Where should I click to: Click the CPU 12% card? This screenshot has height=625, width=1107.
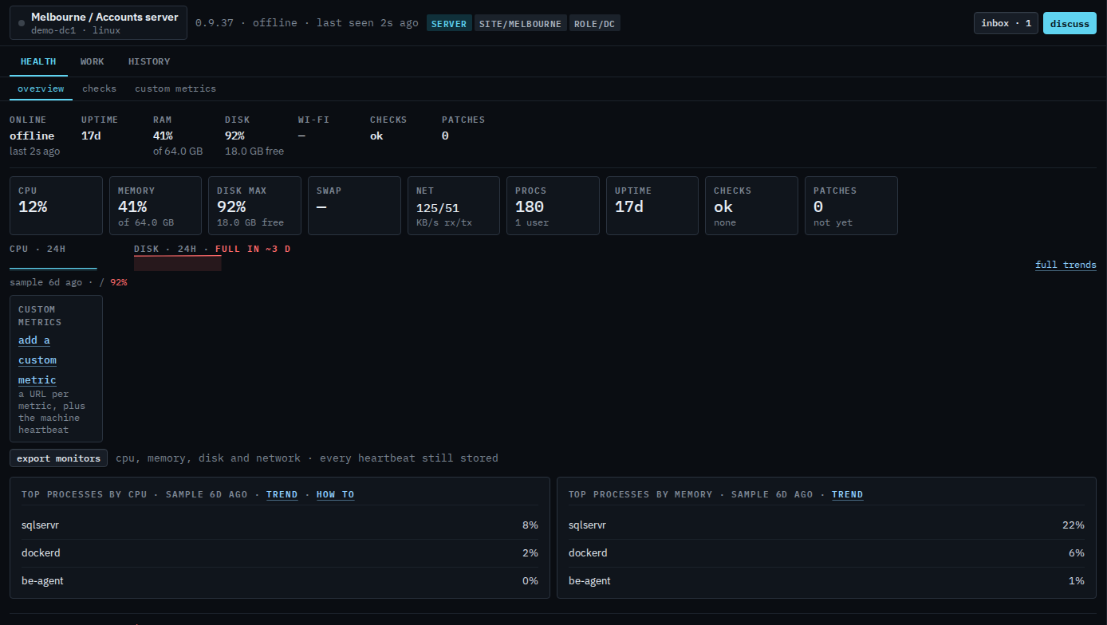56,206
